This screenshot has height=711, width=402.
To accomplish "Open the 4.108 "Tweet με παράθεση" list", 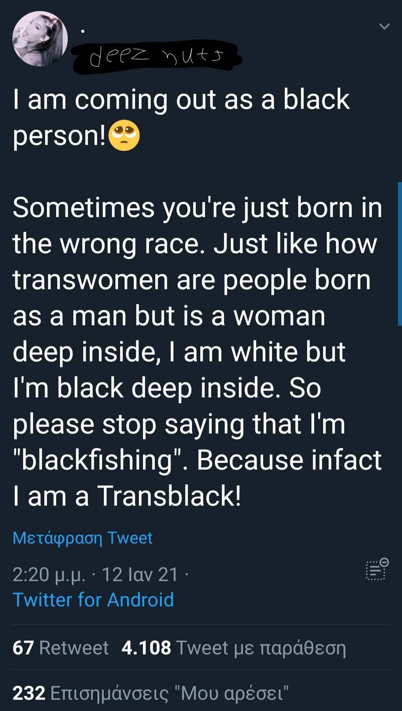I will click(x=233, y=648).
